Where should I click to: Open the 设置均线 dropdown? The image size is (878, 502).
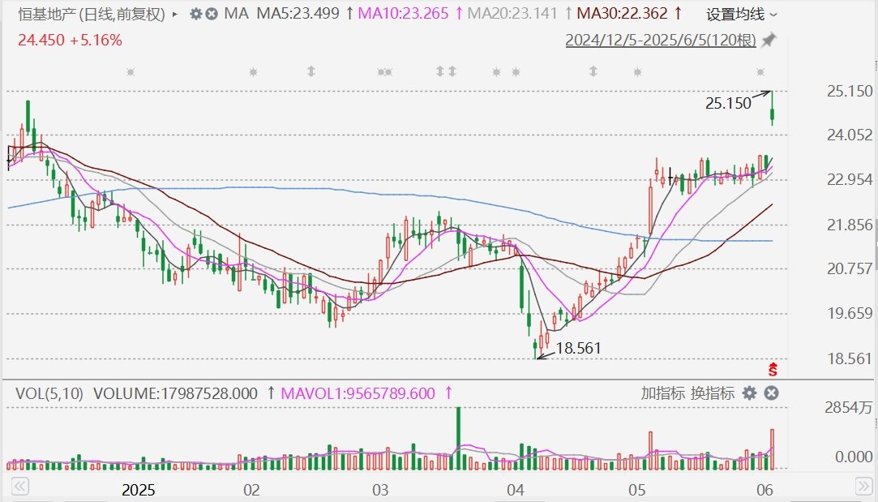click(741, 14)
